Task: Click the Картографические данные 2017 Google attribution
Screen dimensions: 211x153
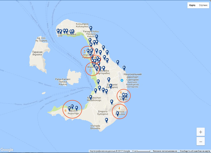Action: tap(110, 151)
